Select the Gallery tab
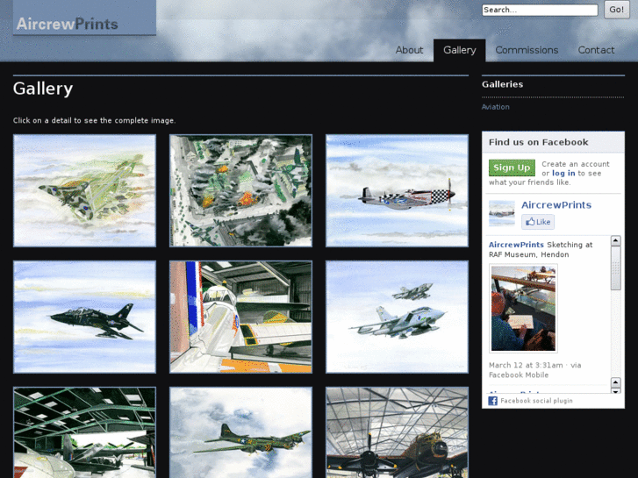This screenshot has height=478, width=638. [459, 50]
